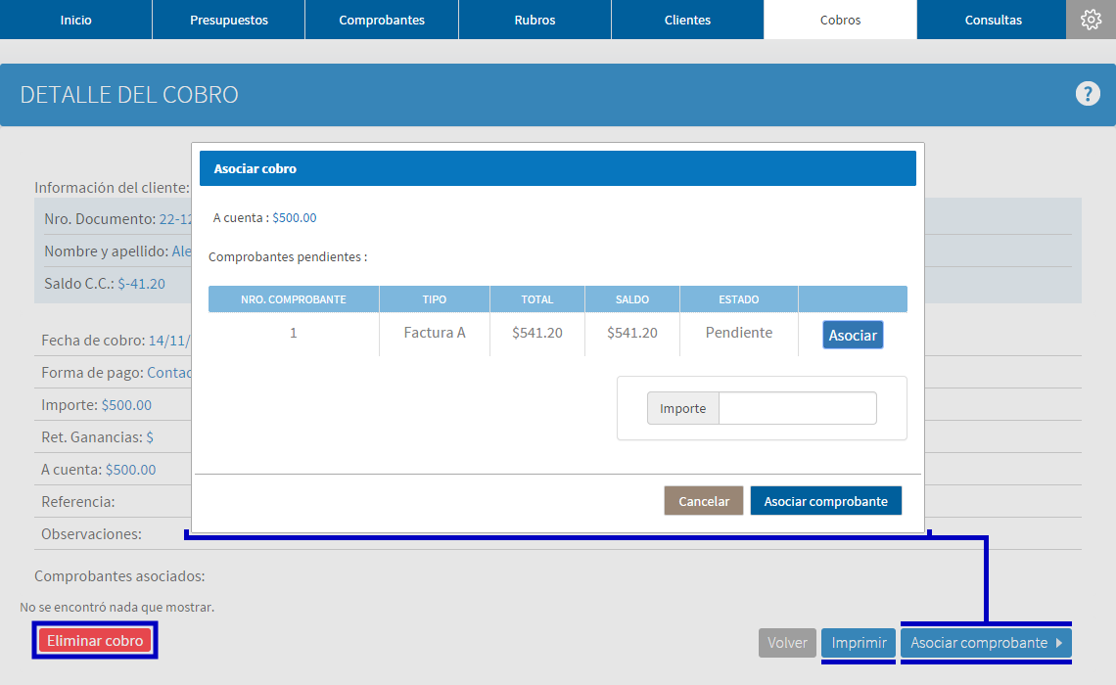Open the Presupuestos tab
The width and height of the screenshot is (1116, 685).
pyautogui.click(x=228, y=20)
